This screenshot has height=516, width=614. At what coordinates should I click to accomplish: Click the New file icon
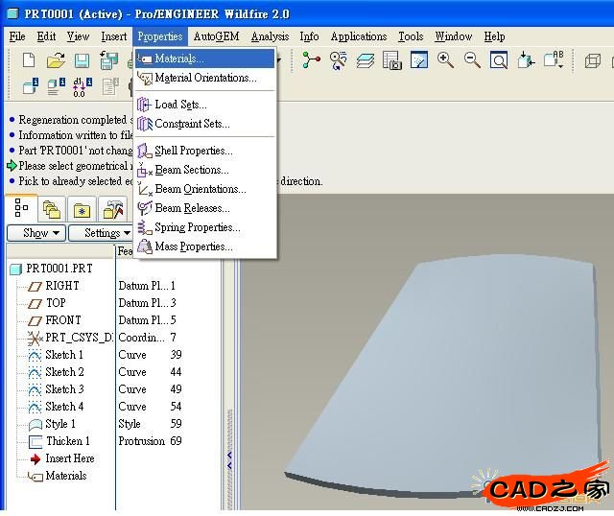pyautogui.click(x=29, y=60)
